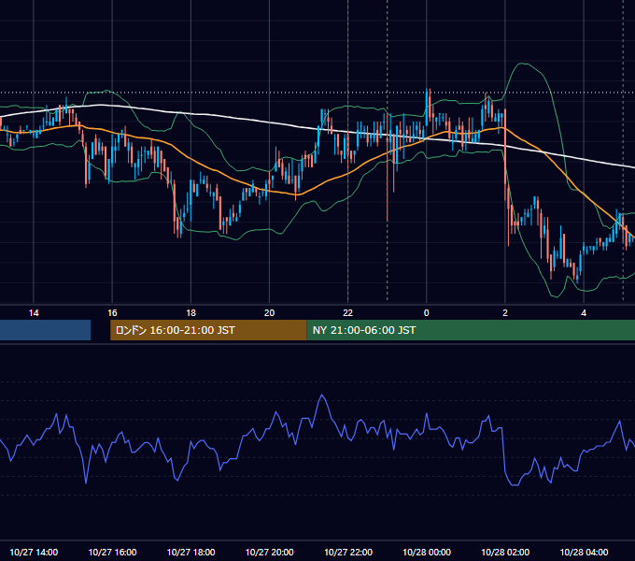Click the London 16:00-21:00 JST session bar
This screenshot has height=561, width=635.
208,330
